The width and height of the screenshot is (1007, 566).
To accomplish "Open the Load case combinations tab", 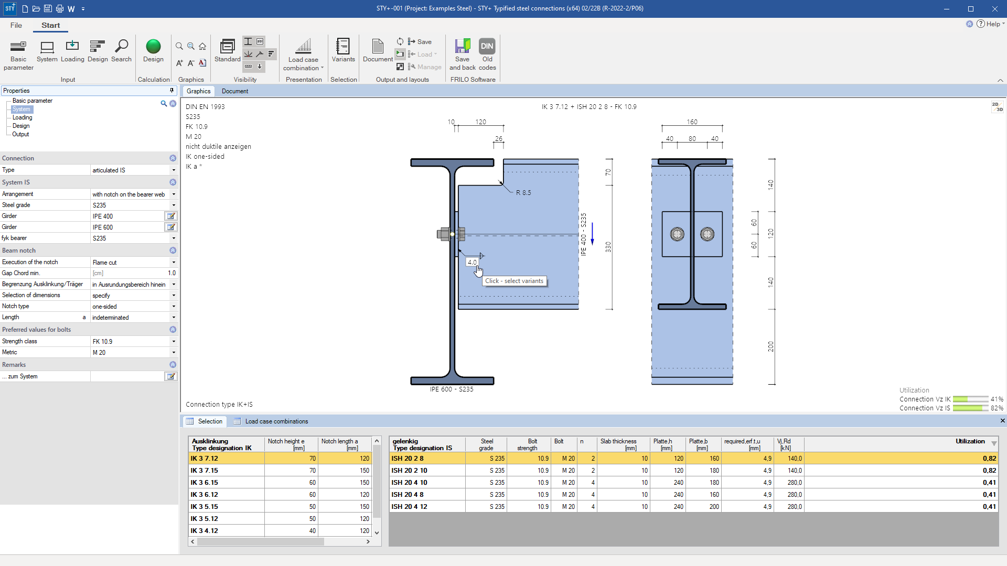I will (271, 421).
